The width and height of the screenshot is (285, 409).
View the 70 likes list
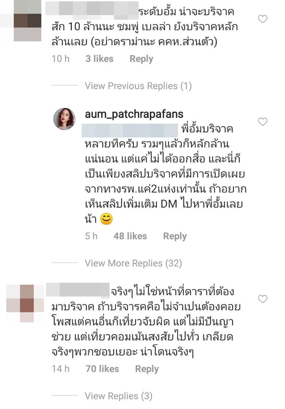click(x=102, y=369)
